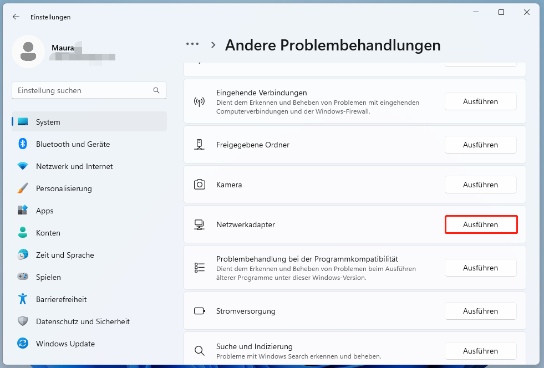Click the Freigegebene Ordner label
The width and height of the screenshot is (544, 368).
click(252, 145)
